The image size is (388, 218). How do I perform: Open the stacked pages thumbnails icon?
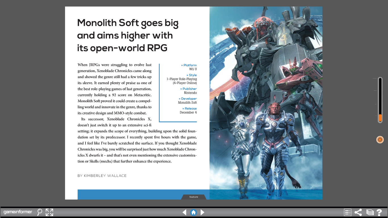(370, 212)
